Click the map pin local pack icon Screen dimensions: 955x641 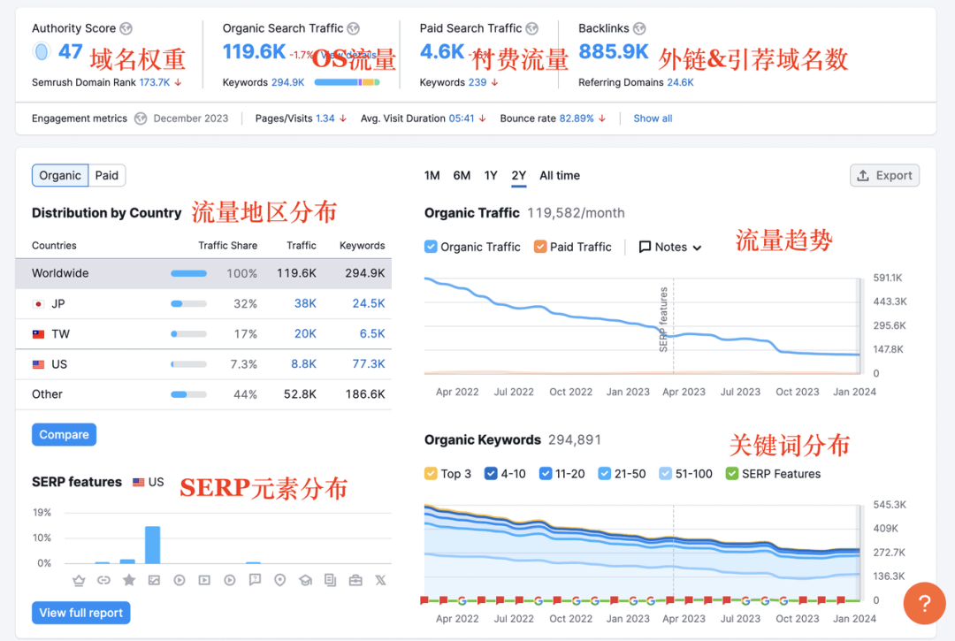coord(280,581)
